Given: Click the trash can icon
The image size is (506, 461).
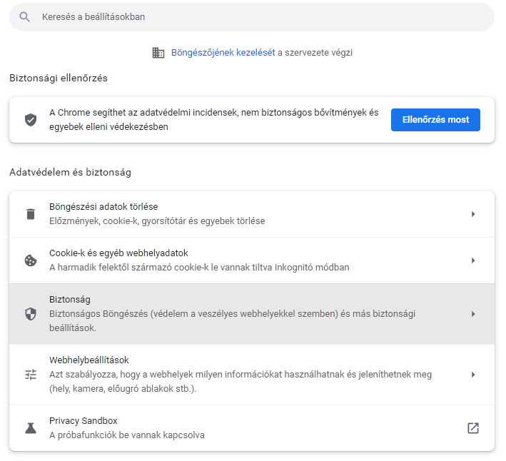Looking at the screenshot, I should pos(31,214).
